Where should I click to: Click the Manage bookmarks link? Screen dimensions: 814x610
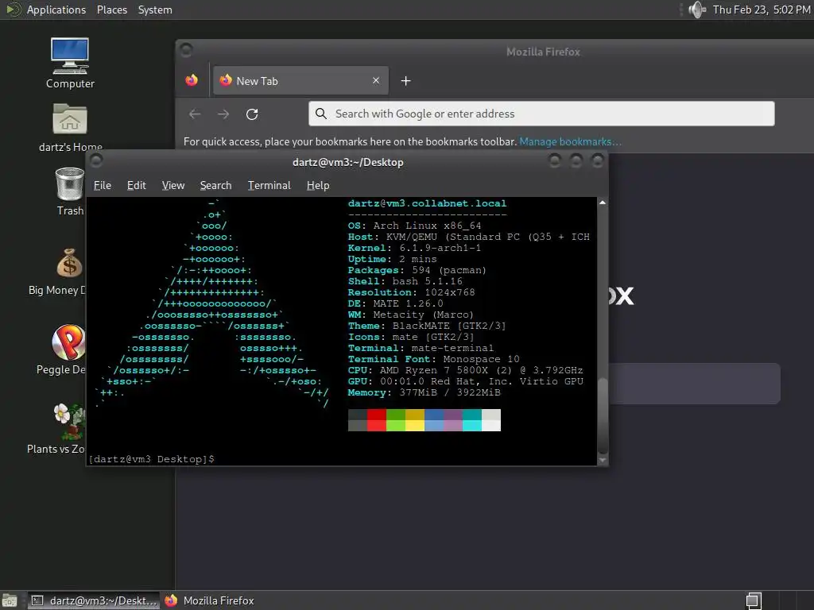tap(571, 141)
